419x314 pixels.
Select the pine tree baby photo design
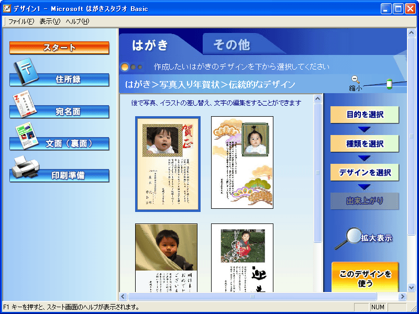242,162
